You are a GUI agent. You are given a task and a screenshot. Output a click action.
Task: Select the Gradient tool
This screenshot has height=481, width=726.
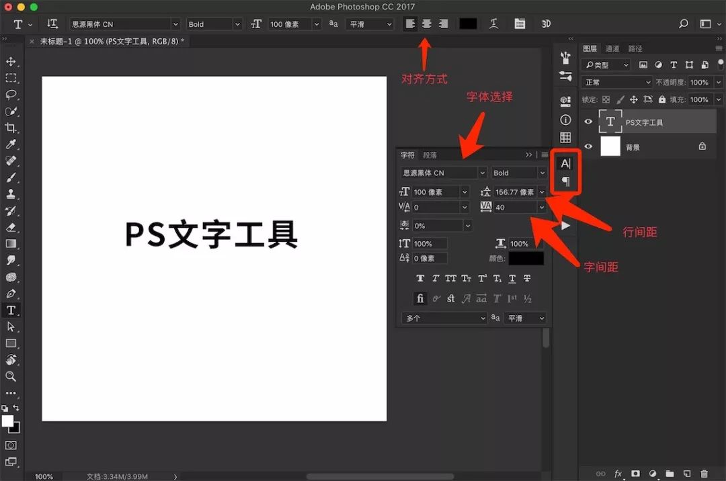coord(9,244)
